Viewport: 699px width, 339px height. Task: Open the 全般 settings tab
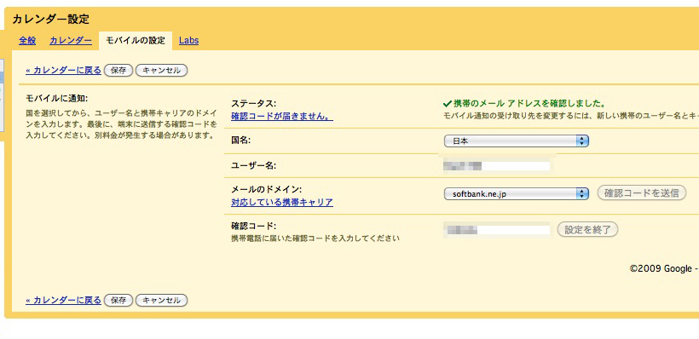pos(27,41)
